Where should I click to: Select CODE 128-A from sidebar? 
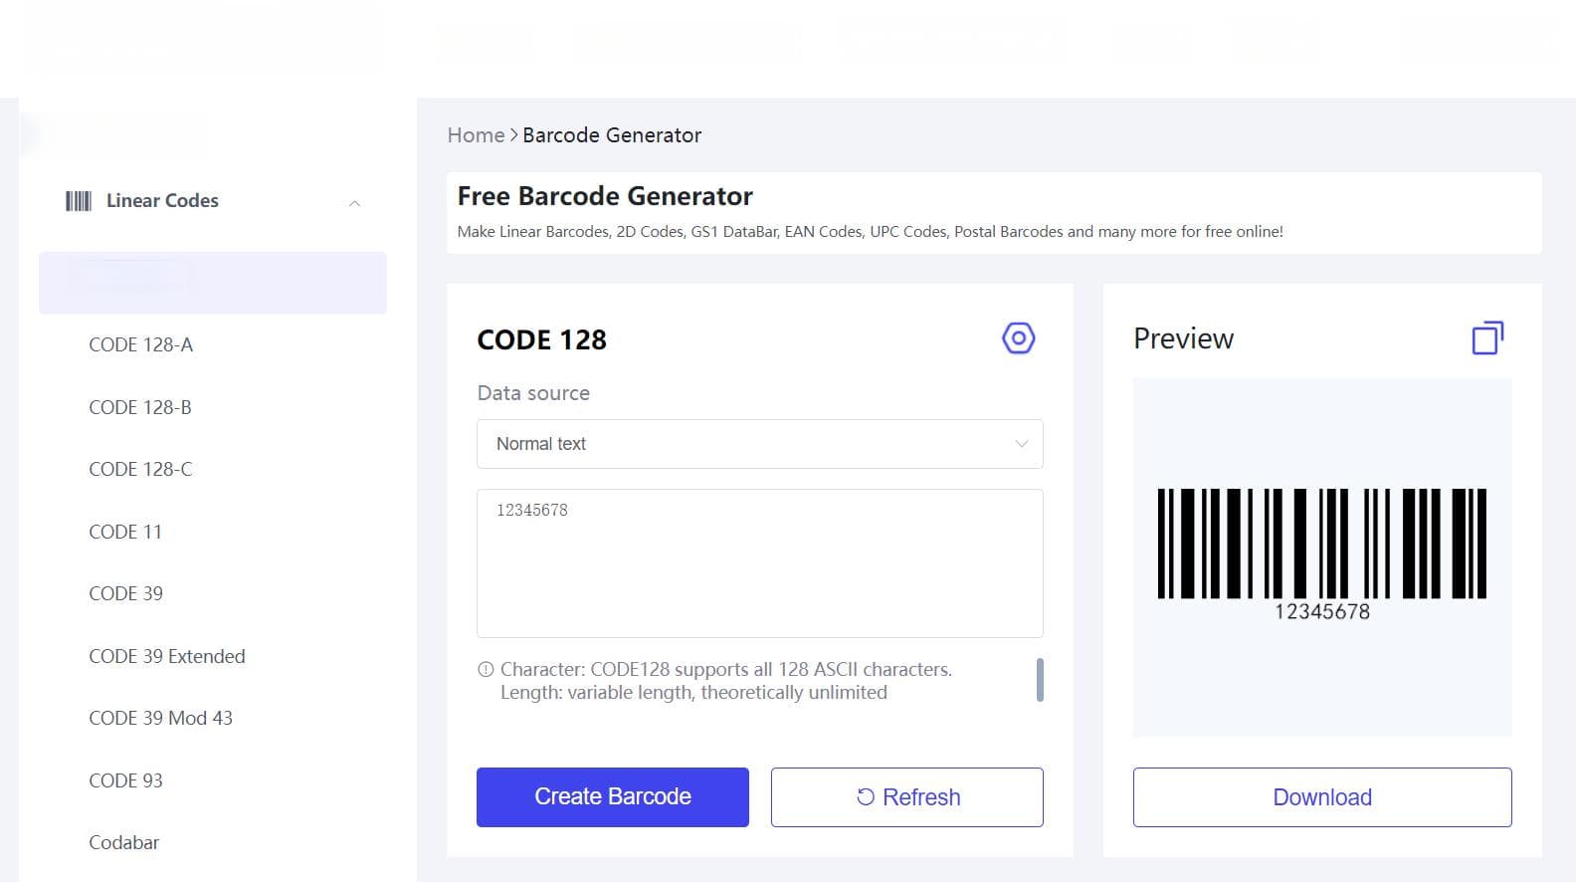pyautogui.click(x=140, y=344)
